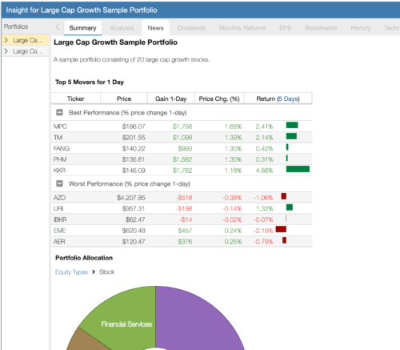Sort by Ticker column header
The width and height of the screenshot is (400, 350).
pos(76,99)
